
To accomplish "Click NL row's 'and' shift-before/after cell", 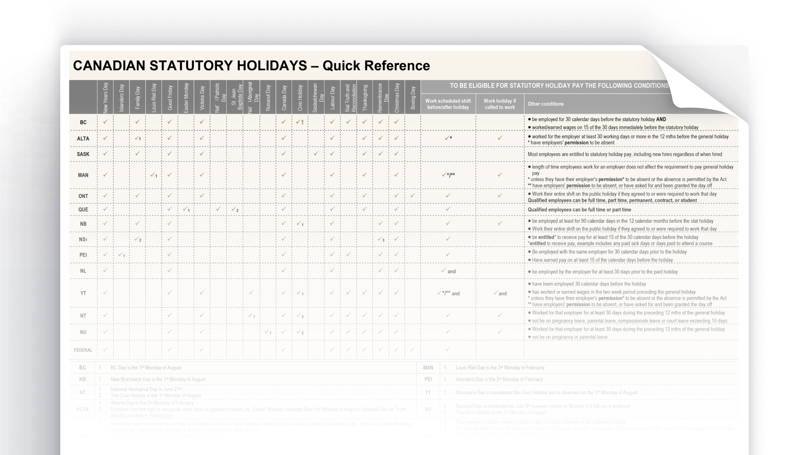I will [448, 271].
